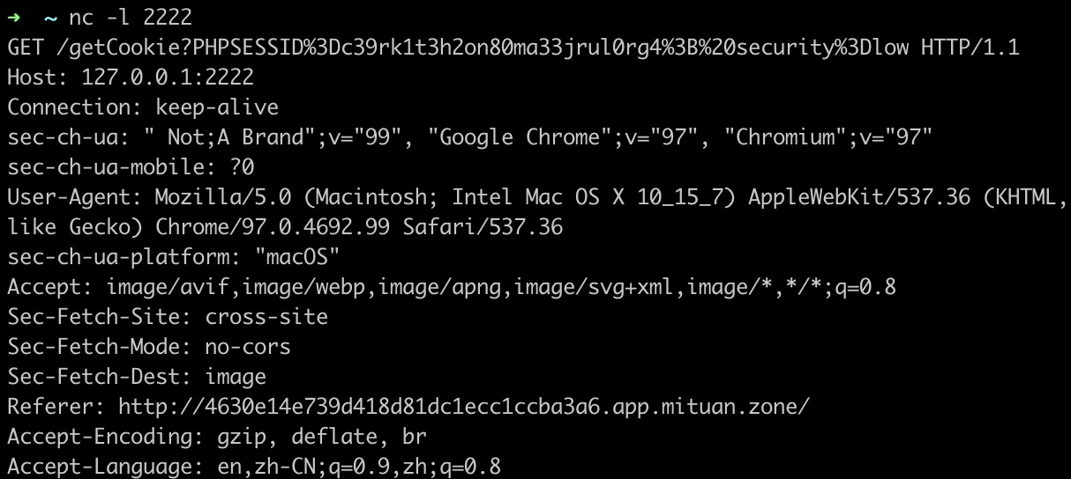Click the Sec-Fetch-Site cross-site line
This screenshot has width=1071, height=479.
(168, 317)
